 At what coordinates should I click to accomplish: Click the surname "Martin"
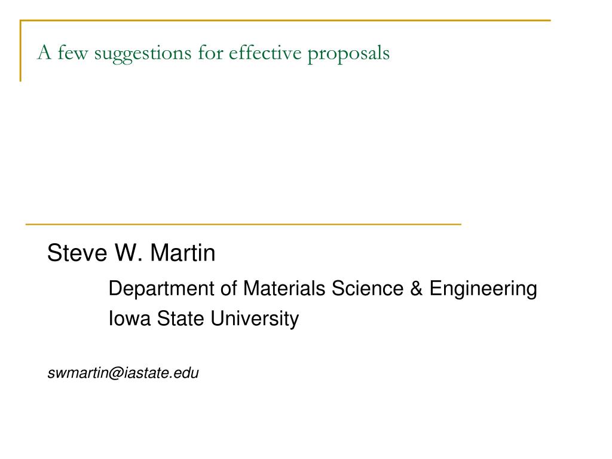click(183, 253)
